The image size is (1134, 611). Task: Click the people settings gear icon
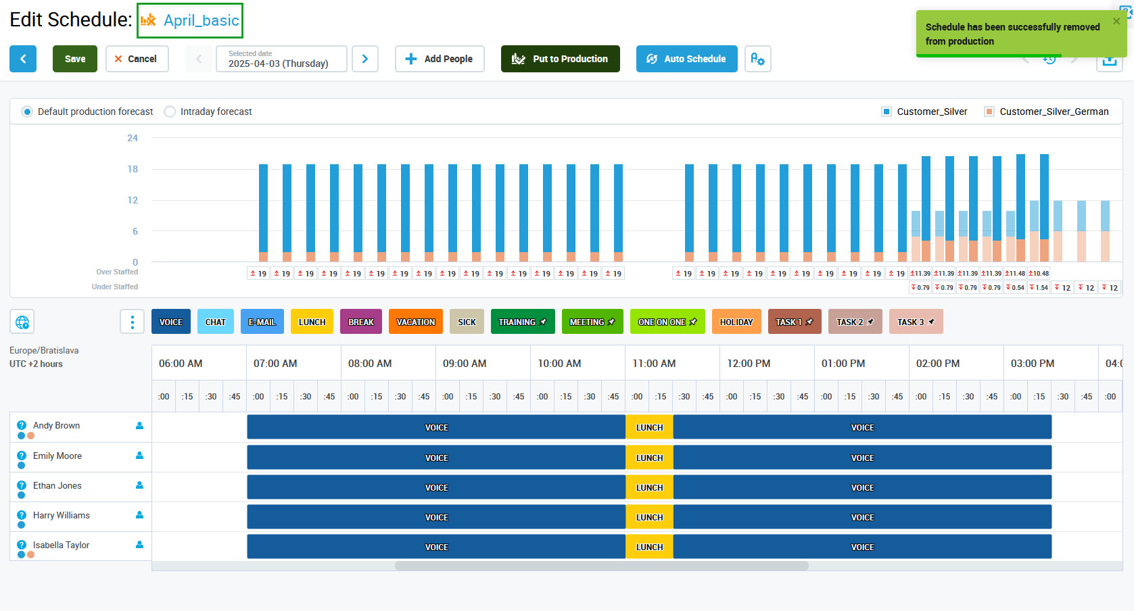click(x=757, y=59)
